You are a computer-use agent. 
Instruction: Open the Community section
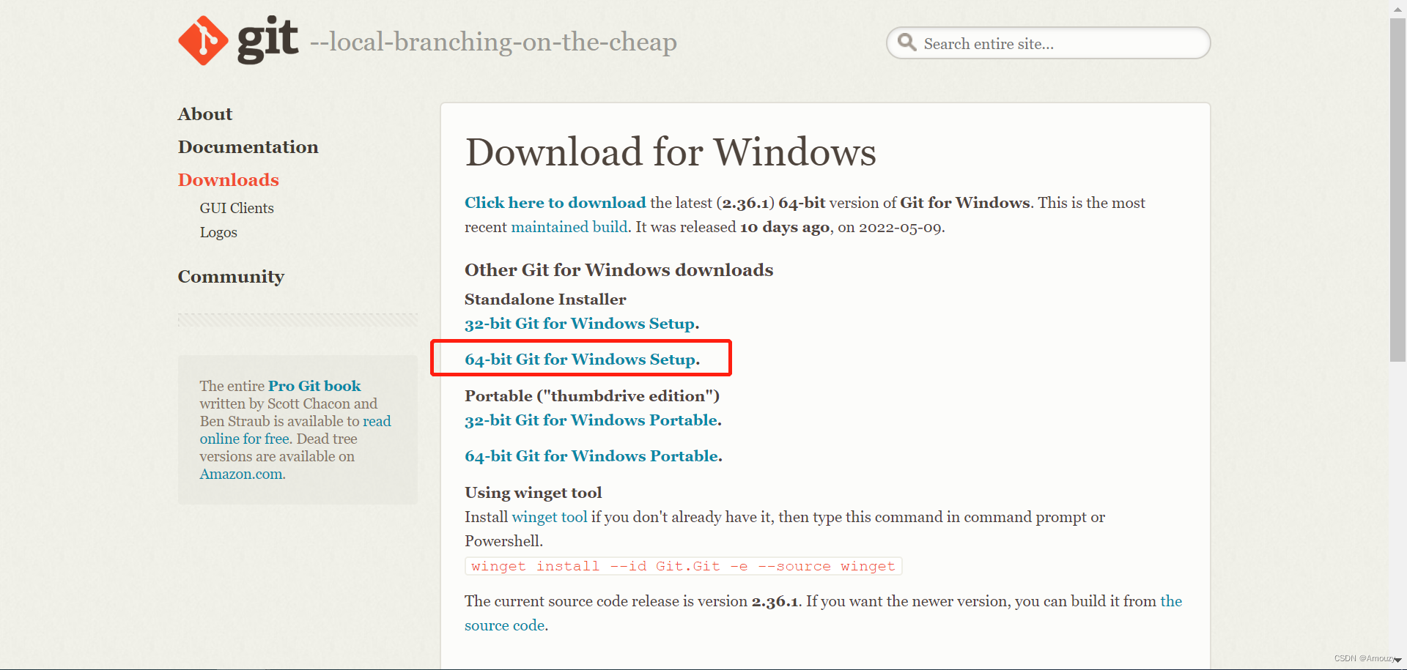coord(231,277)
